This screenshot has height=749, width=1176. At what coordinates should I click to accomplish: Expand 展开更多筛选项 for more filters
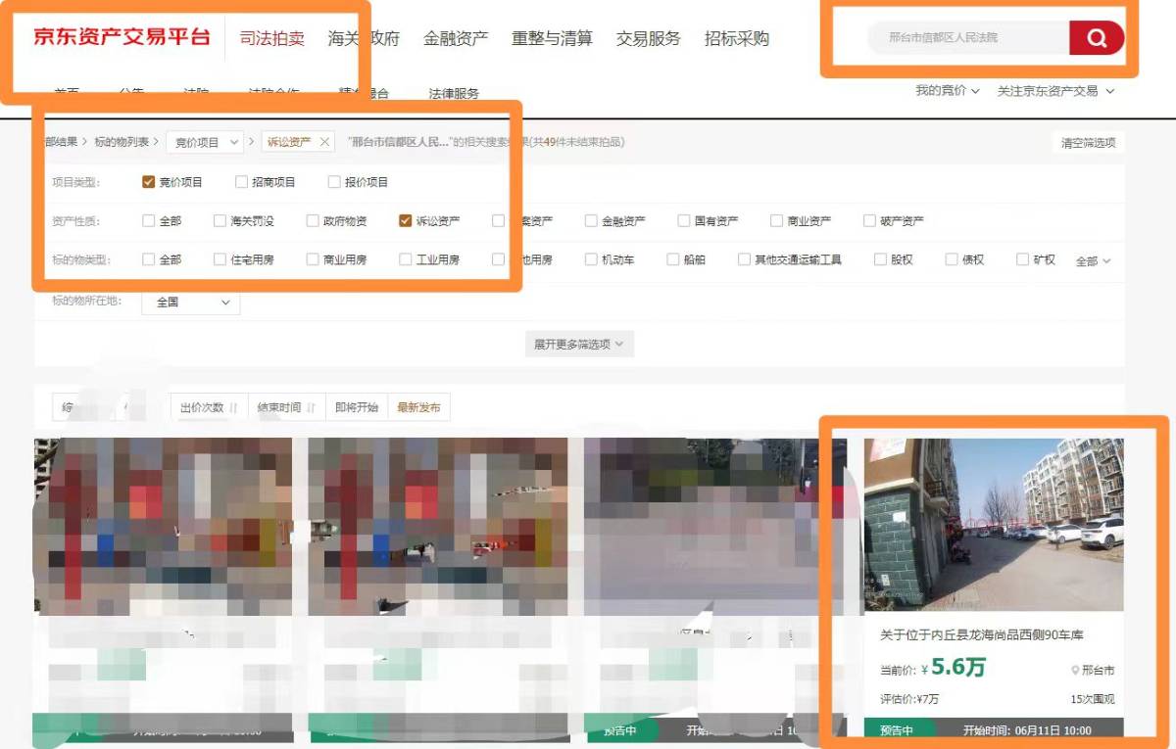tap(579, 345)
